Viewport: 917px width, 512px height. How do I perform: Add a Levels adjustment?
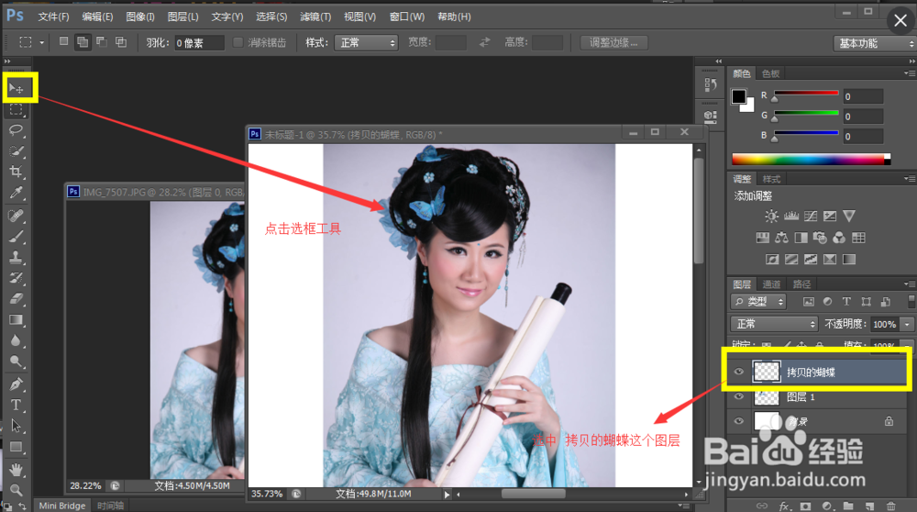click(x=791, y=216)
